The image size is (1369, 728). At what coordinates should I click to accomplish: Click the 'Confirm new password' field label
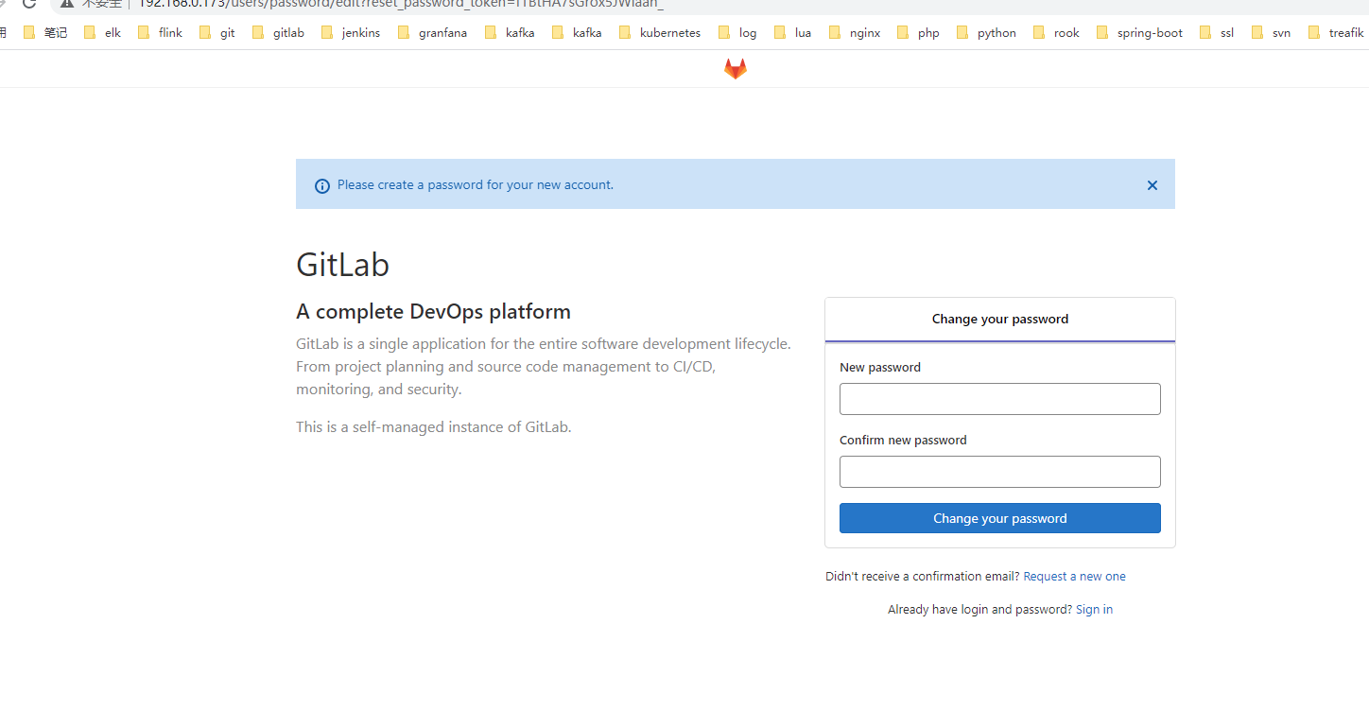point(903,441)
